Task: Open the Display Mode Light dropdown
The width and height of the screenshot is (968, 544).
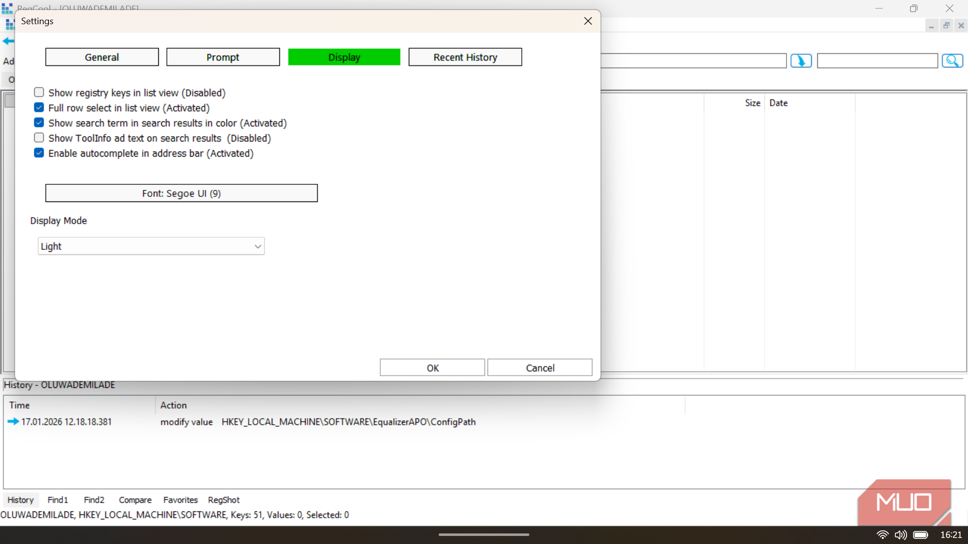Action: [x=151, y=246]
